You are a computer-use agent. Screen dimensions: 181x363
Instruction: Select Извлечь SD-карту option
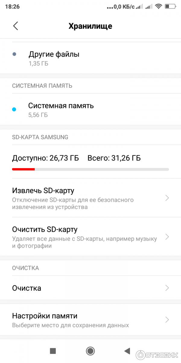(x=43, y=191)
